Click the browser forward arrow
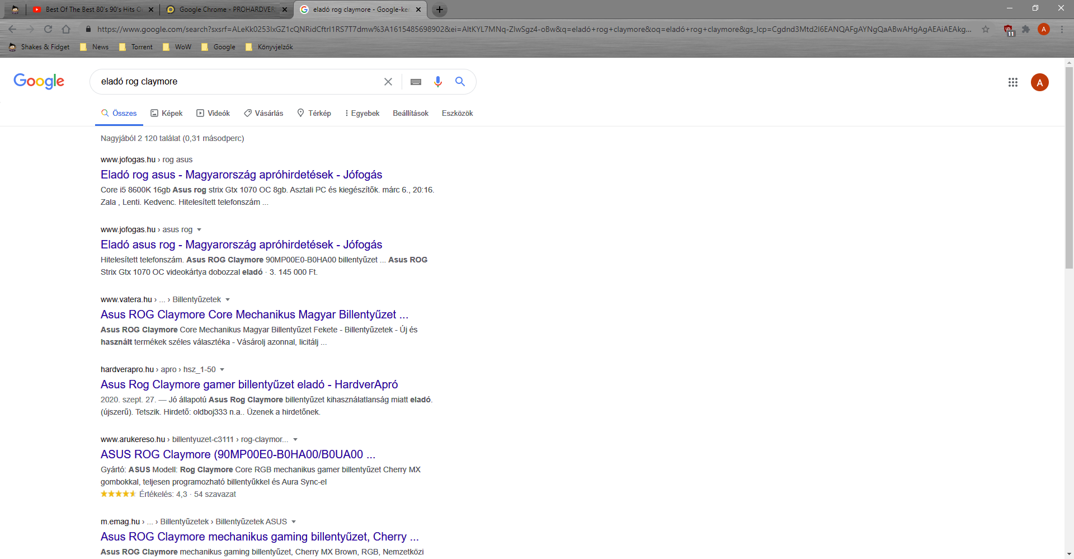 (x=30, y=29)
